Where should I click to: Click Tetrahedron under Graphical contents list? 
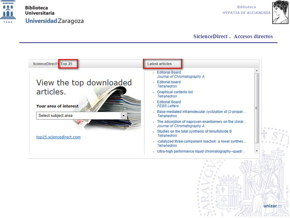(x=167, y=96)
